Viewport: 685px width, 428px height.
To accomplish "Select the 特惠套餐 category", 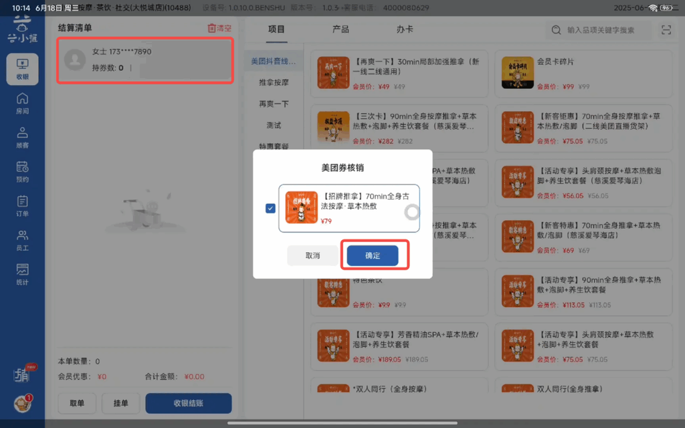I will [x=274, y=146].
